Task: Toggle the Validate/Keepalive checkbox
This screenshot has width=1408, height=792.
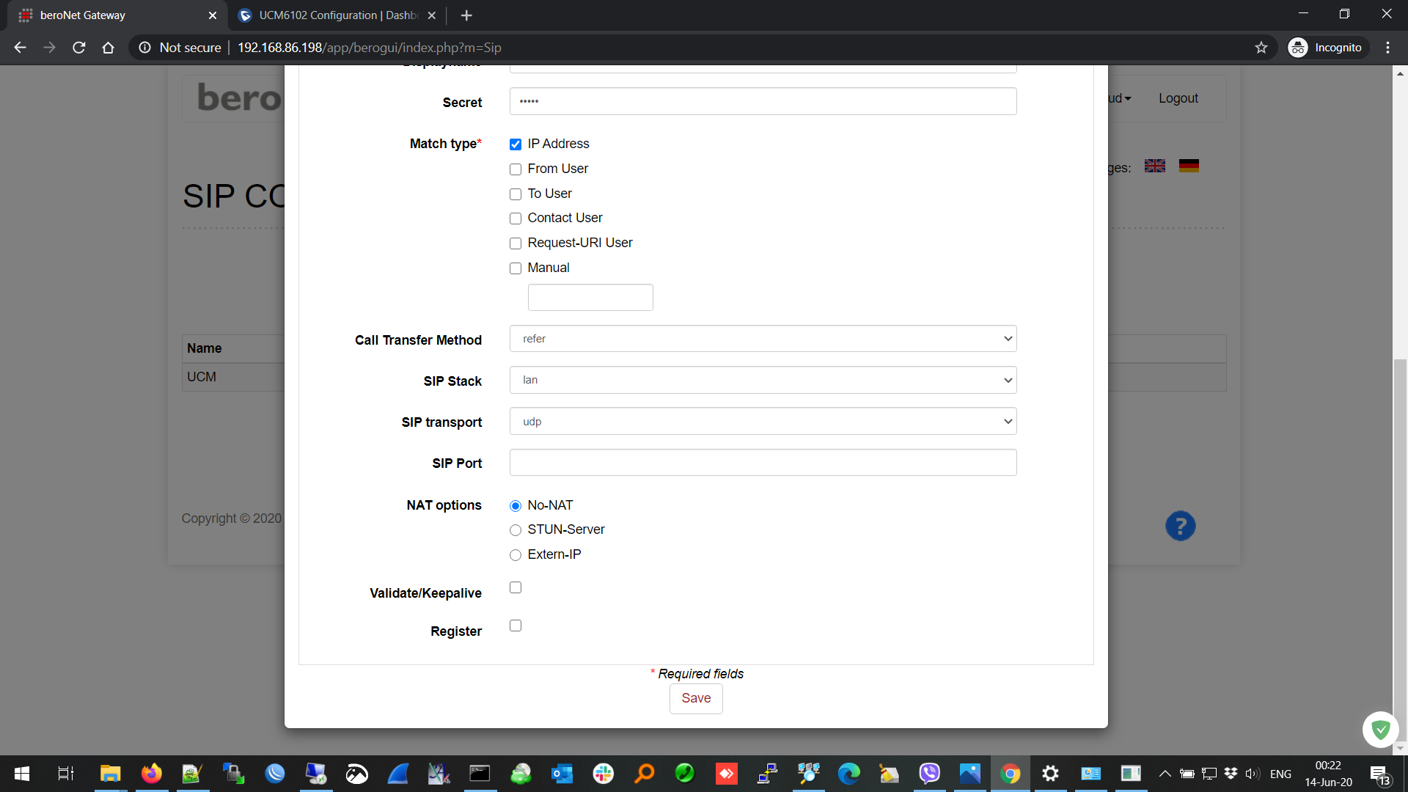Action: click(x=516, y=587)
